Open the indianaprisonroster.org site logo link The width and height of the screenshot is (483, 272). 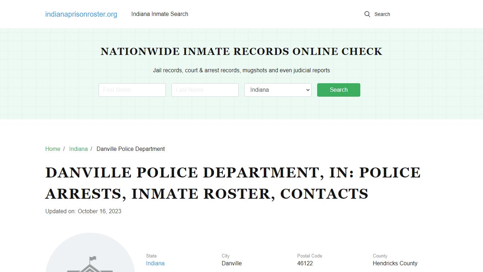(x=81, y=14)
